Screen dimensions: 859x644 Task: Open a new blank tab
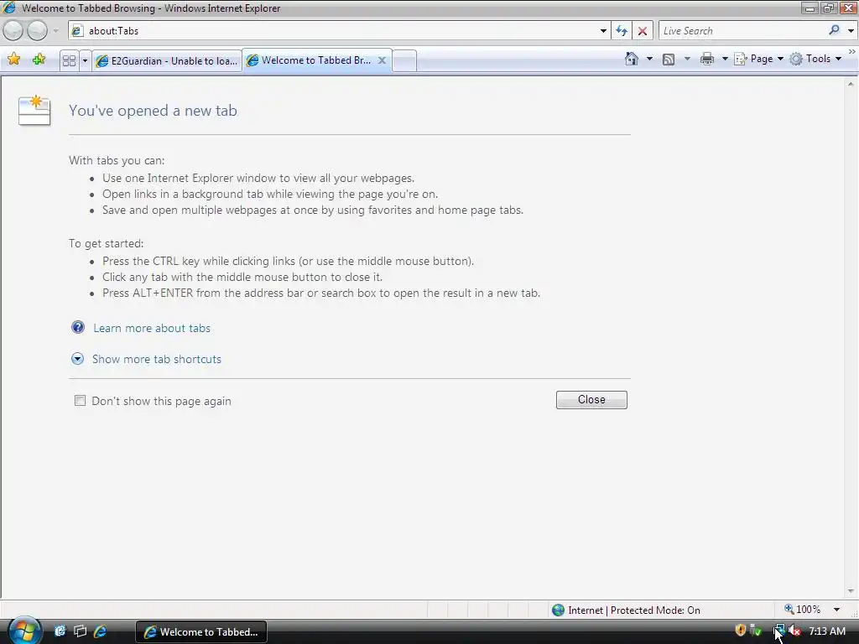pyautogui.click(x=404, y=60)
